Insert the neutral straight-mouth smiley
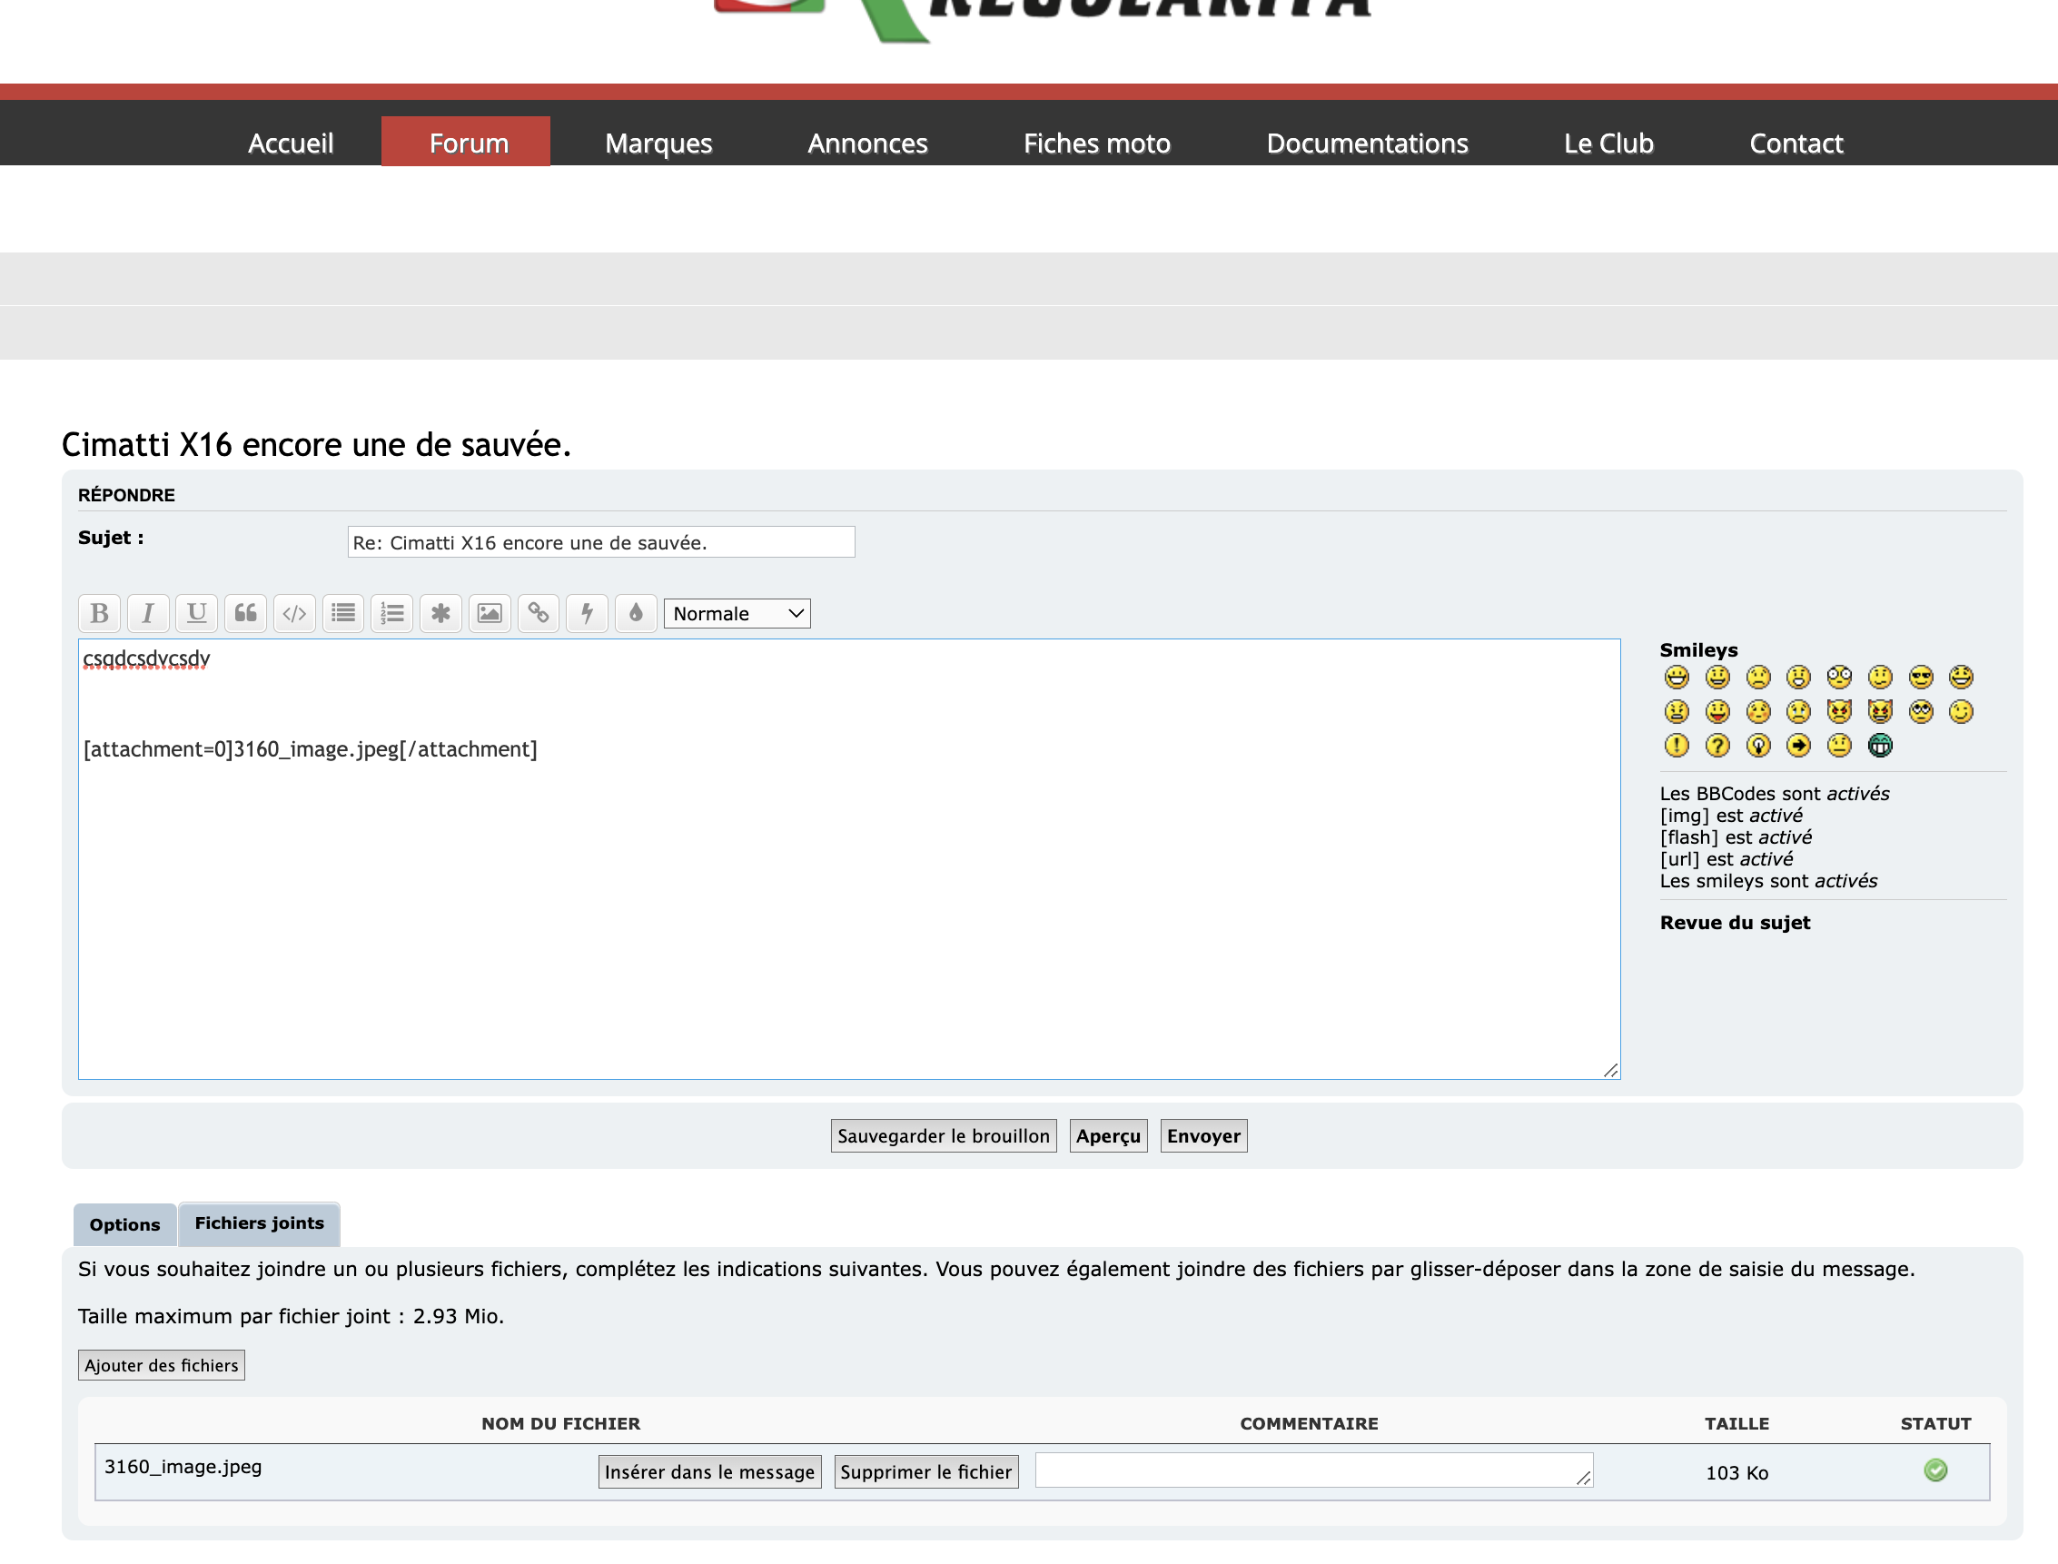2058x1564 pixels. click(x=1839, y=746)
